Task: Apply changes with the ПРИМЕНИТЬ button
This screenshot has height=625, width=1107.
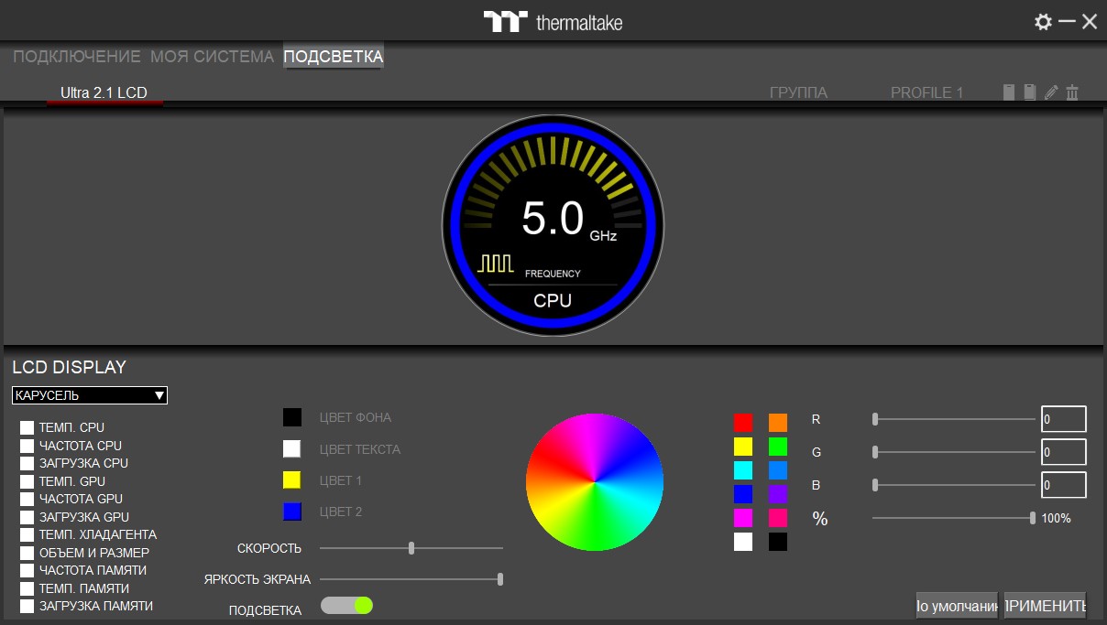Action: pos(1046,605)
